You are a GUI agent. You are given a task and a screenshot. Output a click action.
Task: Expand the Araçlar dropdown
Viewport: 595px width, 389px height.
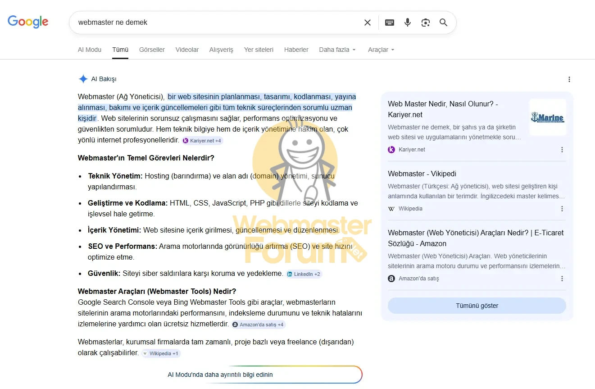tap(381, 50)
